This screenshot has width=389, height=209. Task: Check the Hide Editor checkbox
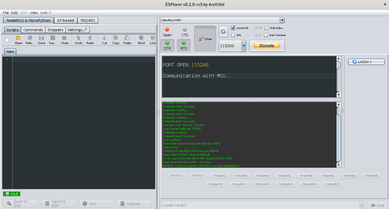click(x=267, y=28)
